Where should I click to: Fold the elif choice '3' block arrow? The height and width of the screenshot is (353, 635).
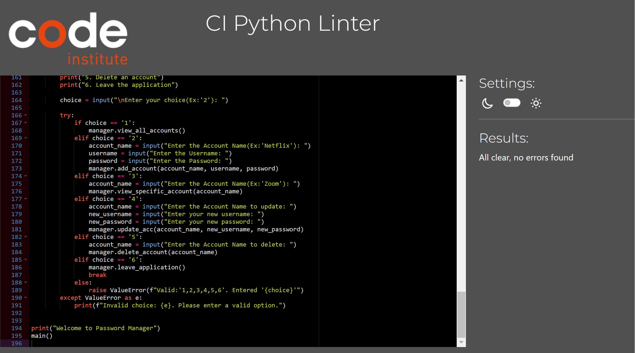[26, 176]
